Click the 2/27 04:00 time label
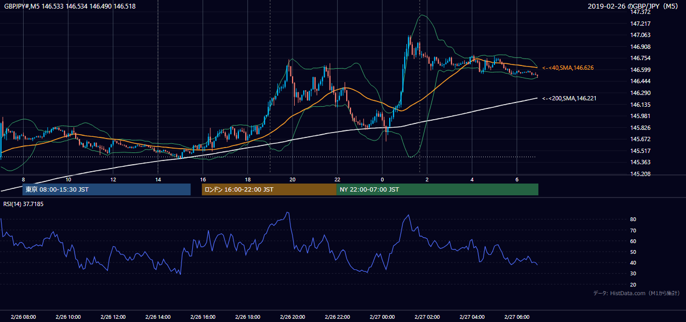 click(472, 317)
